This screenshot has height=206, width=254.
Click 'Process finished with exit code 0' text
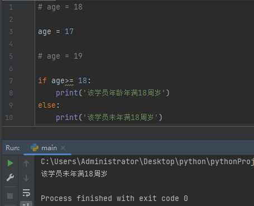[x=114, y=198]
